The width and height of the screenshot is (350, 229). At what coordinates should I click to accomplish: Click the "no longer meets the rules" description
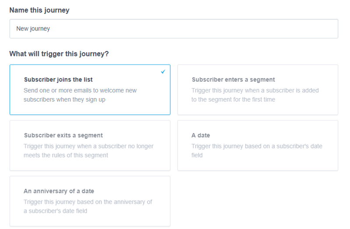pos(88,150)
